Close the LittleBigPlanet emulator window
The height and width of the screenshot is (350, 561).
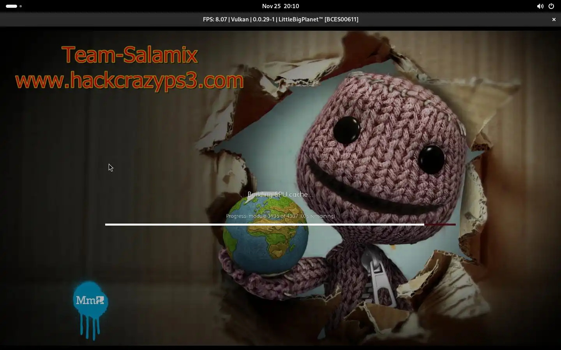click(x=554, y=19)
